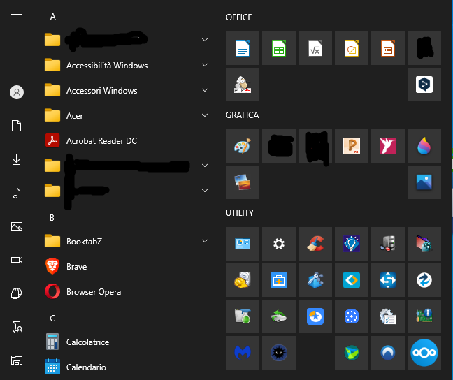Launch the hard disk with yellow helmet tile
Screen dimensions: 453x380
pyautogui.click(x=243, y=280)
